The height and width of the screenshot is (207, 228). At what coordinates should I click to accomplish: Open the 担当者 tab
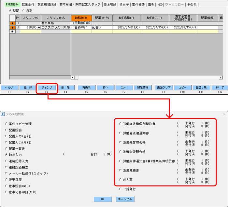click(124, 5)
